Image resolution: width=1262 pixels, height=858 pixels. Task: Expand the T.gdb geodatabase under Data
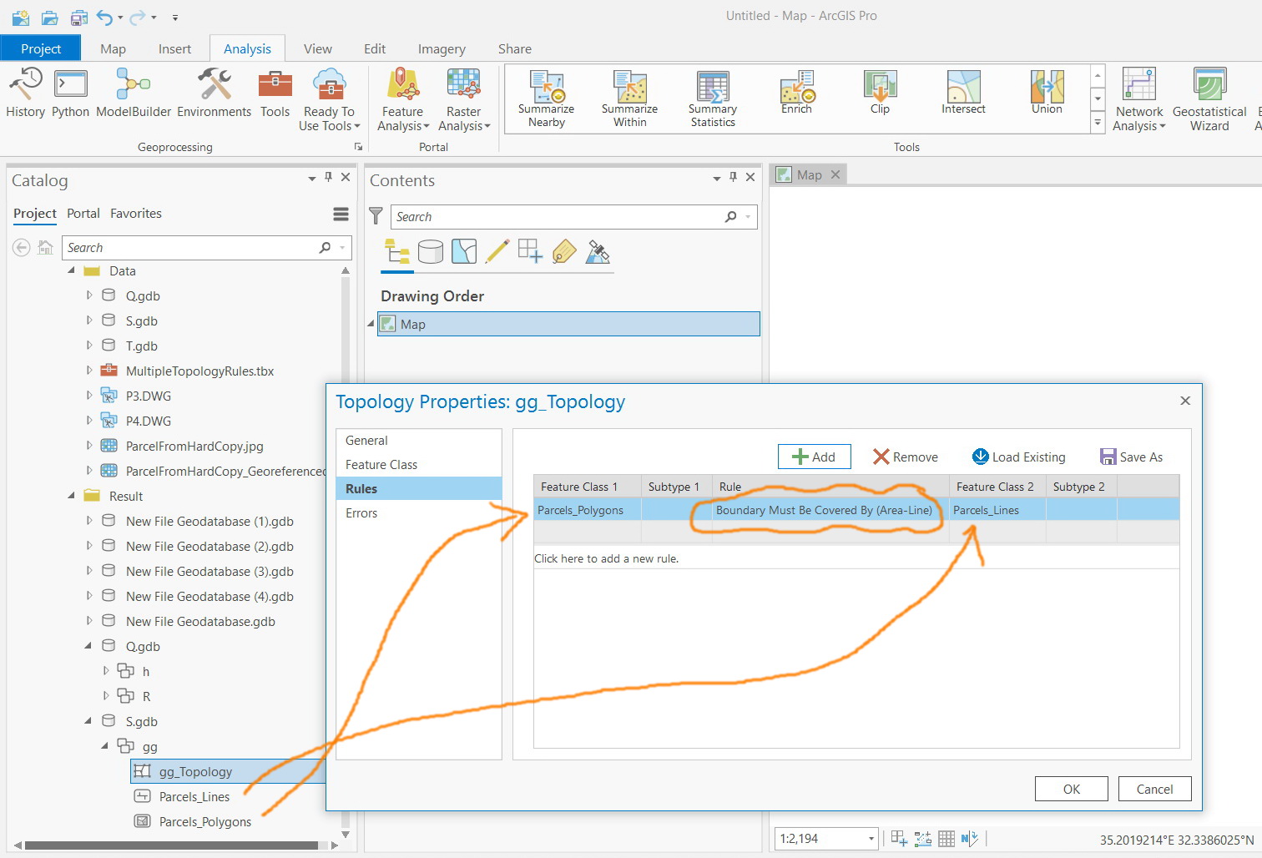pos(89,345)
